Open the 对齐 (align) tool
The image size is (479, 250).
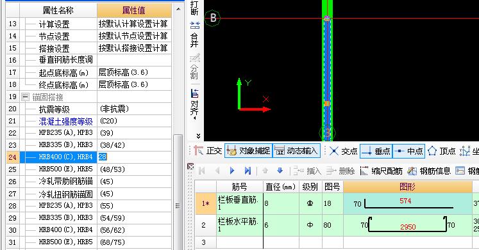pyautogui.click(x=194, y=103)
